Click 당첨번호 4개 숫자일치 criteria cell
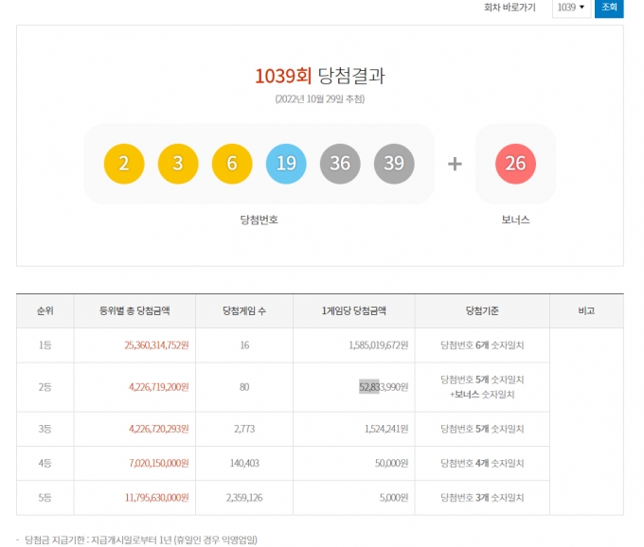This screenshot has width=644, height=547. tap(482, 464)
